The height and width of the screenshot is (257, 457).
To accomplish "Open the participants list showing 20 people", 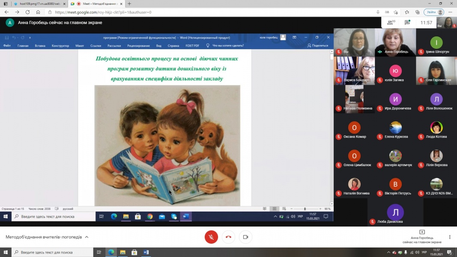I will 391,22.
